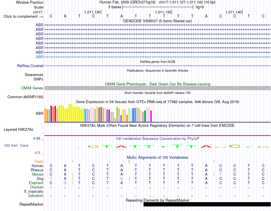Click the Rhesus alignment row label

coord(37,170)
